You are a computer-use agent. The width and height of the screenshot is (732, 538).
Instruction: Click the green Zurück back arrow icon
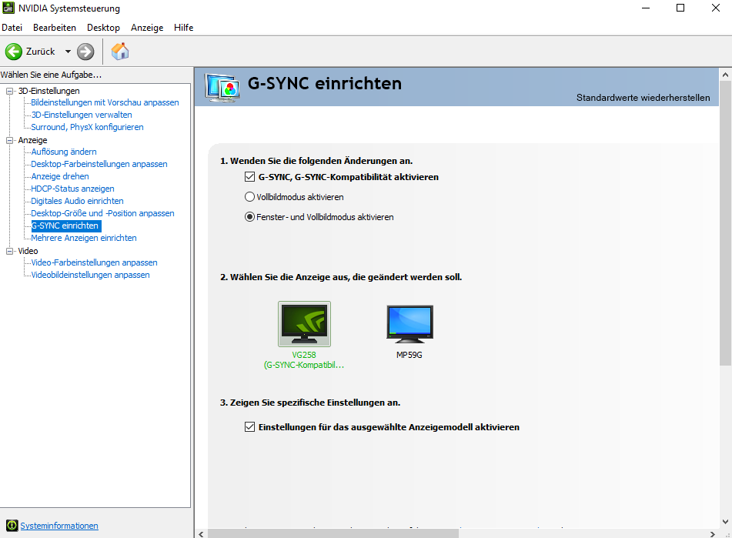tap(15, 52)
